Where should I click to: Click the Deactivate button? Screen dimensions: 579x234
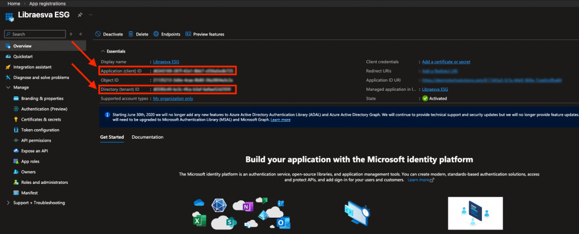click(109, 34)
